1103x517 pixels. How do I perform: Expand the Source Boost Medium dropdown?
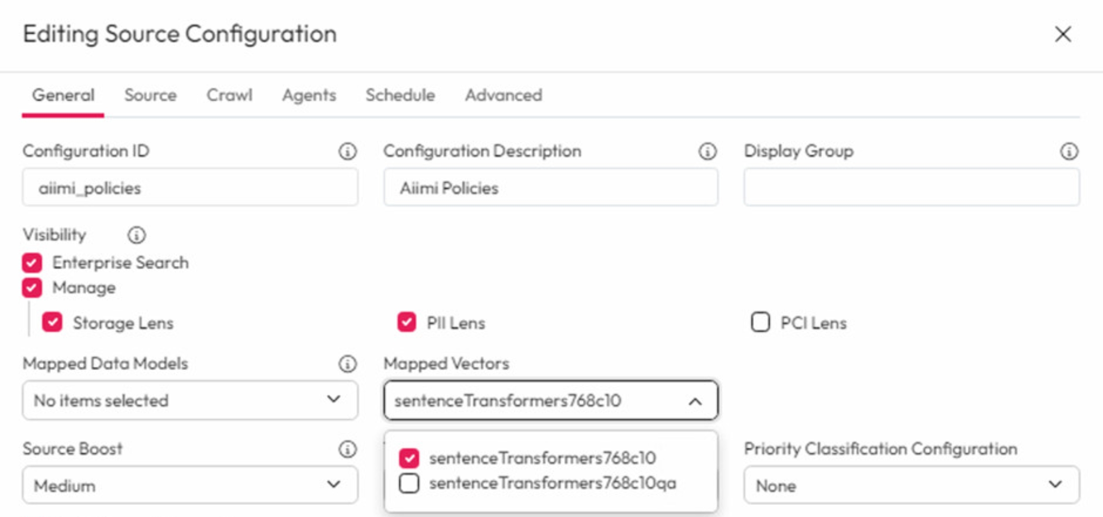190,485
